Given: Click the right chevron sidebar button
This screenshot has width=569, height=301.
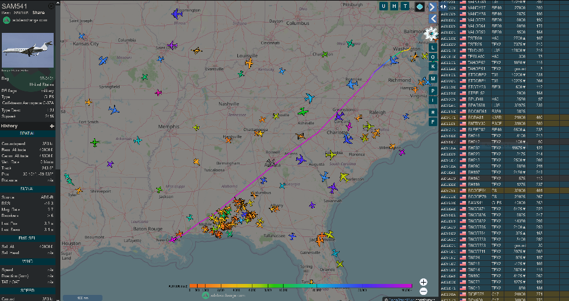Looking at the screenshot, I should (x=432, y=7).
